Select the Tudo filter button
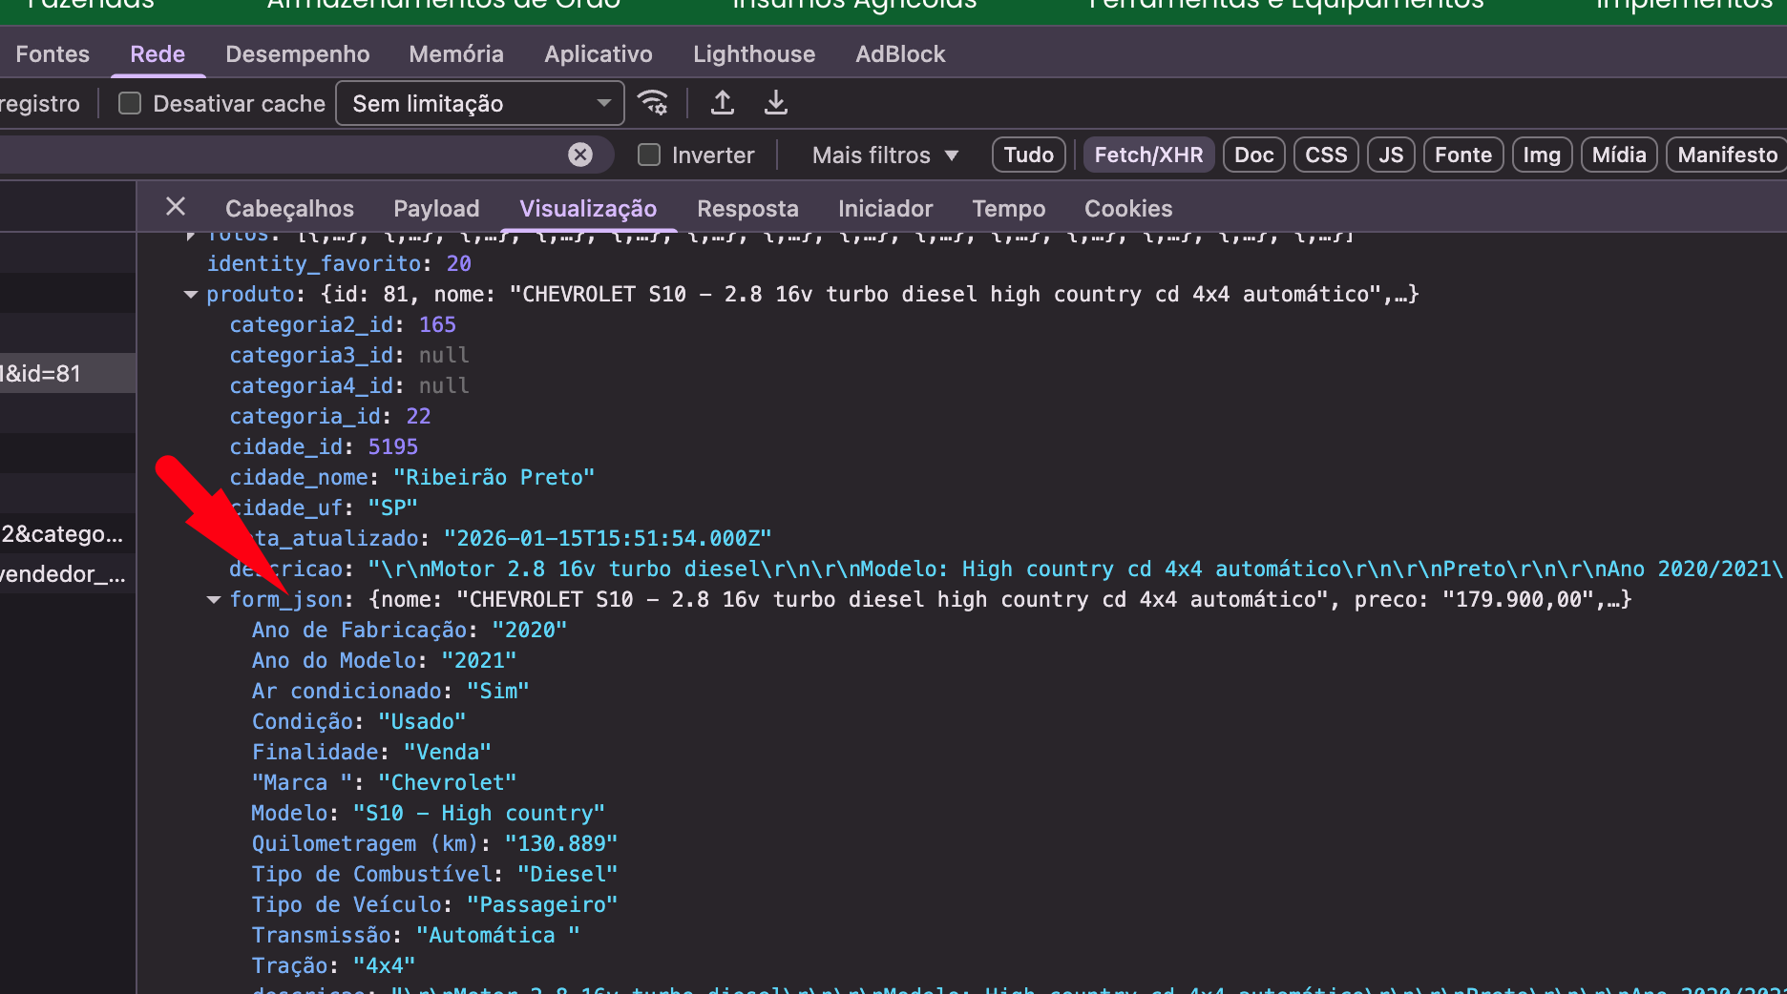This screenshot has height=994, width=1787. coord(1028,155)
